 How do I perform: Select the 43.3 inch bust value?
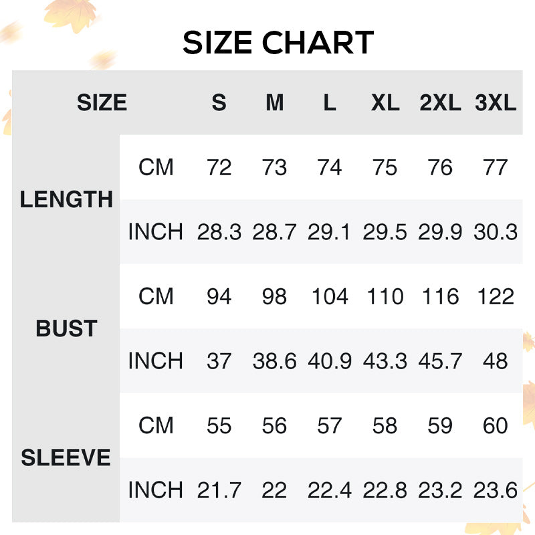tap(385, 361)
